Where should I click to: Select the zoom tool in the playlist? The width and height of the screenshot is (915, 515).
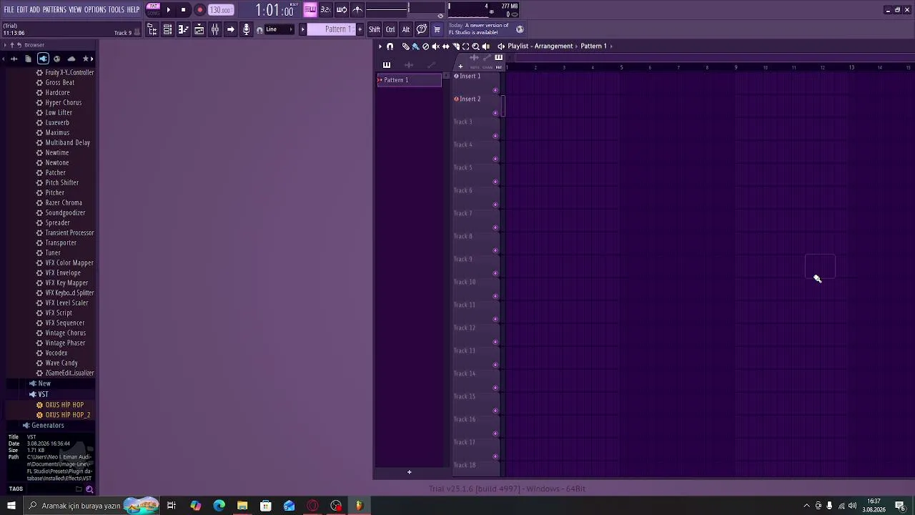[475, 46]
